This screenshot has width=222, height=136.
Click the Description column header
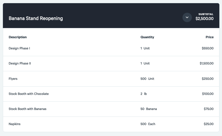[x=18, y=37]
